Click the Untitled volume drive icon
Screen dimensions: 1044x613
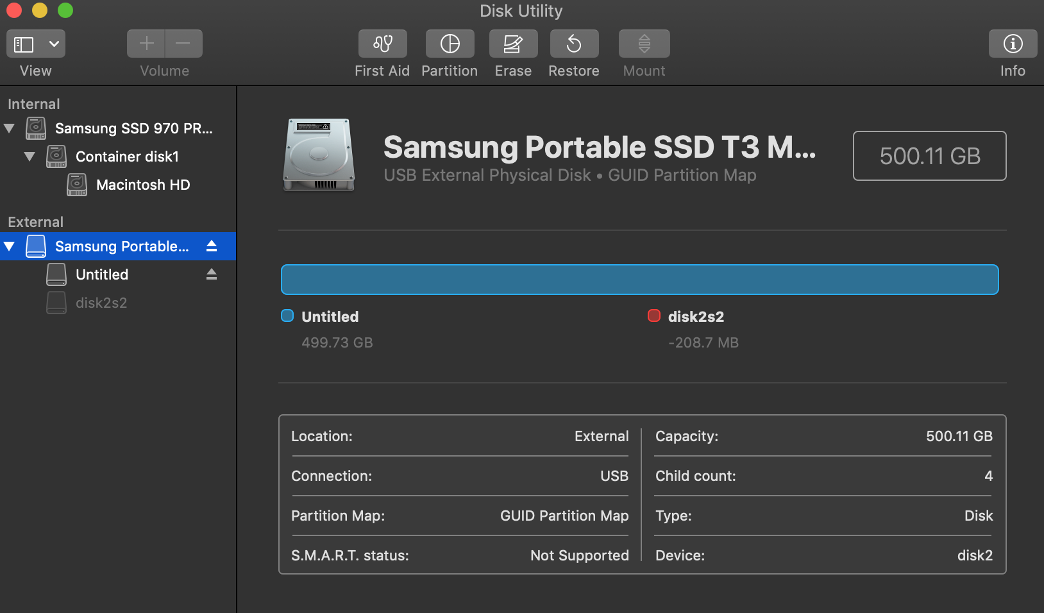coord(56,274)
